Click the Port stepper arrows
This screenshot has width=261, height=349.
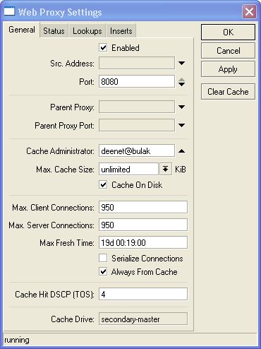click(181, 82)
